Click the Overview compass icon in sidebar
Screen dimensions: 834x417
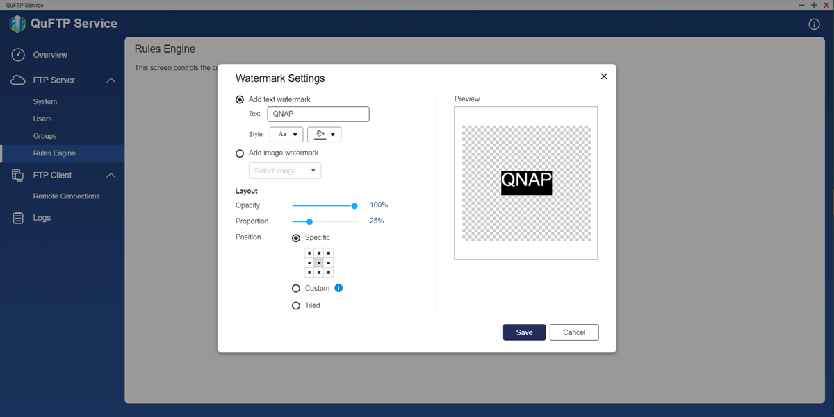coord(19,55)
